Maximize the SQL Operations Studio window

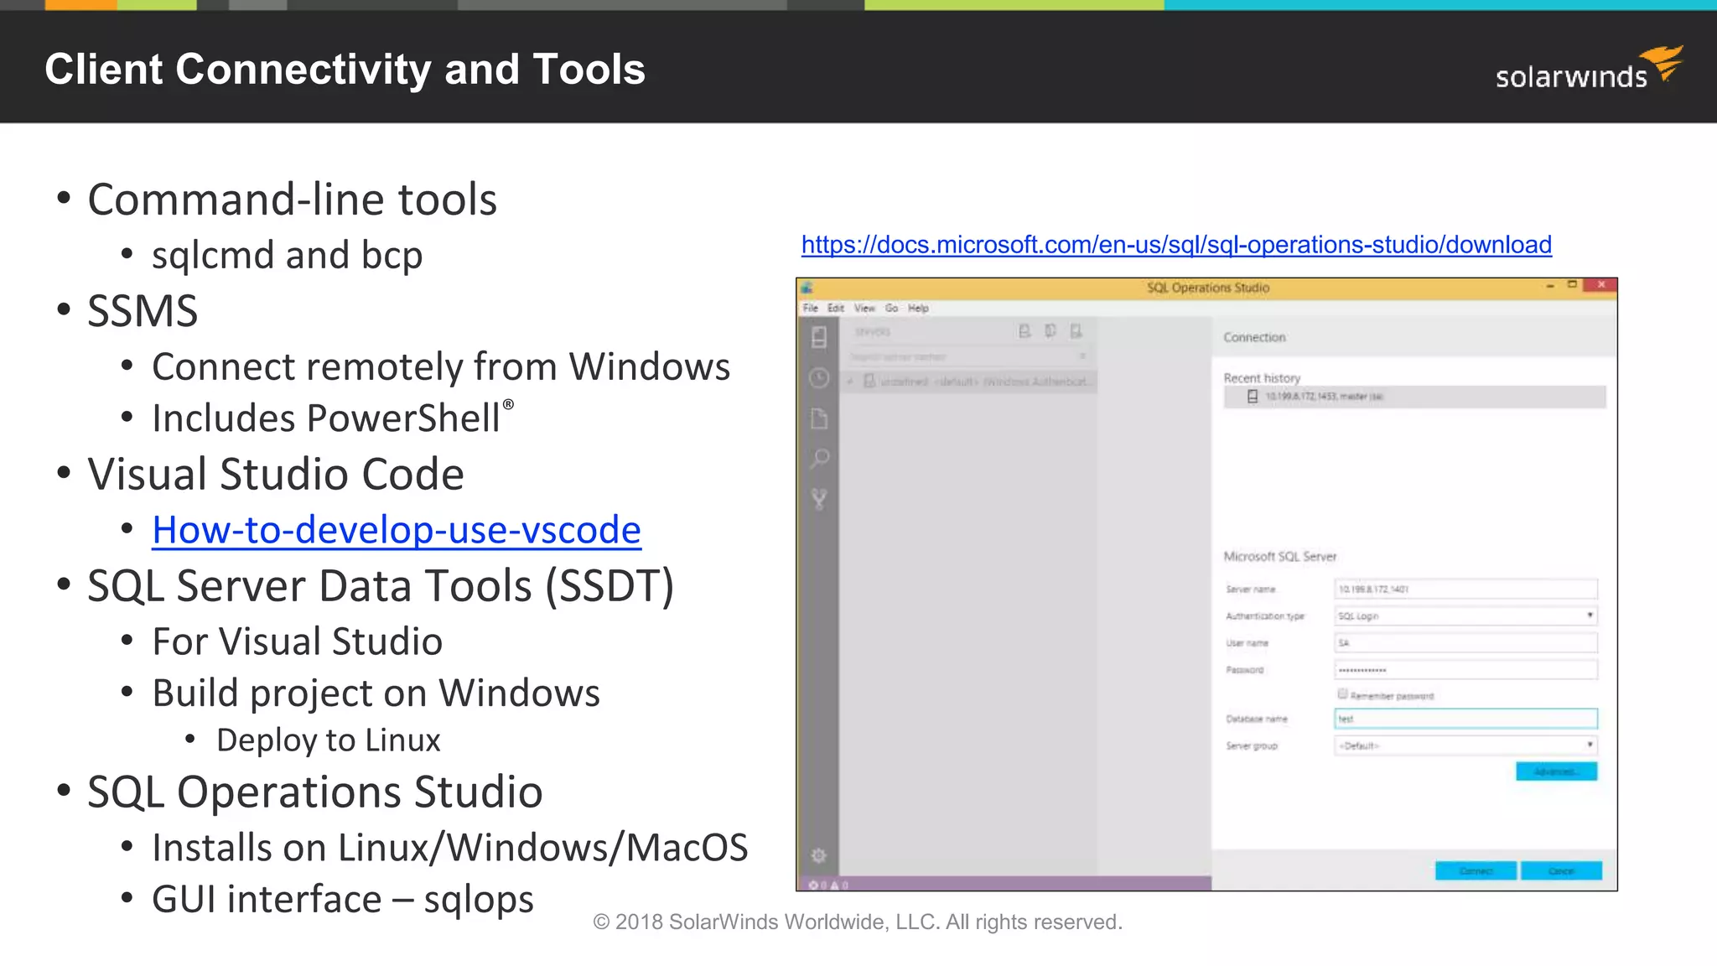point(1573,285)
